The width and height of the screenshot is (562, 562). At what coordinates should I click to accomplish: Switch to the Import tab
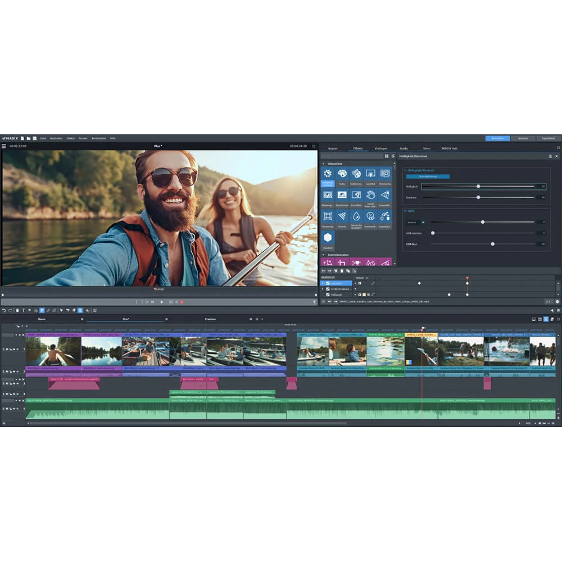(x=333, y=148)
